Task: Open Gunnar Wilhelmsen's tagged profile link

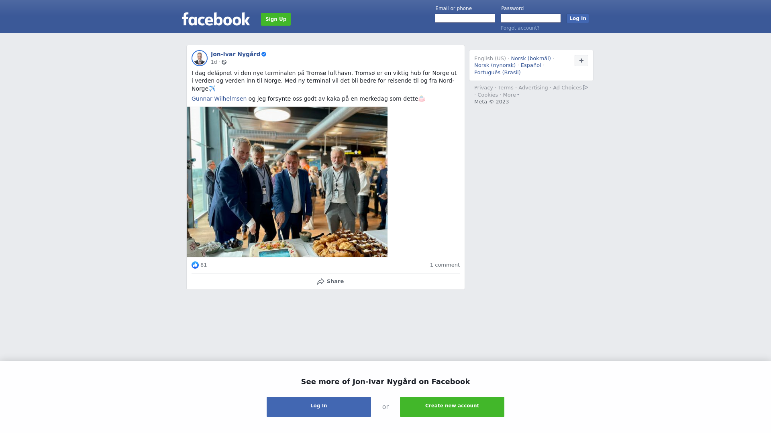Action: (x=219, y=99)
